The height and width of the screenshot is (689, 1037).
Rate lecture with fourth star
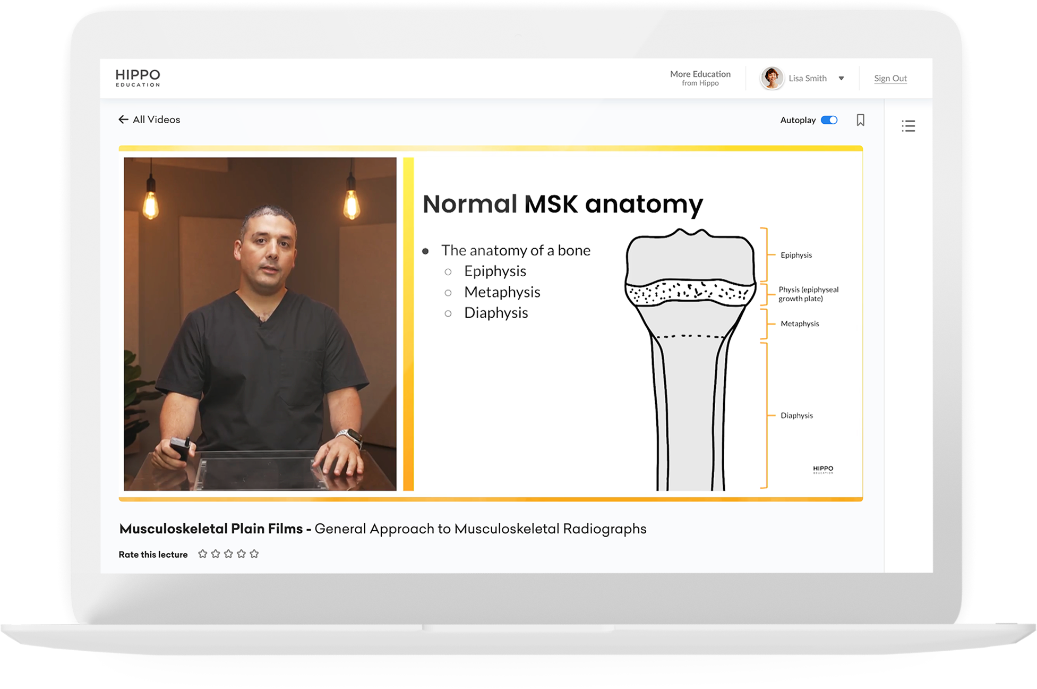pos(242,554)
